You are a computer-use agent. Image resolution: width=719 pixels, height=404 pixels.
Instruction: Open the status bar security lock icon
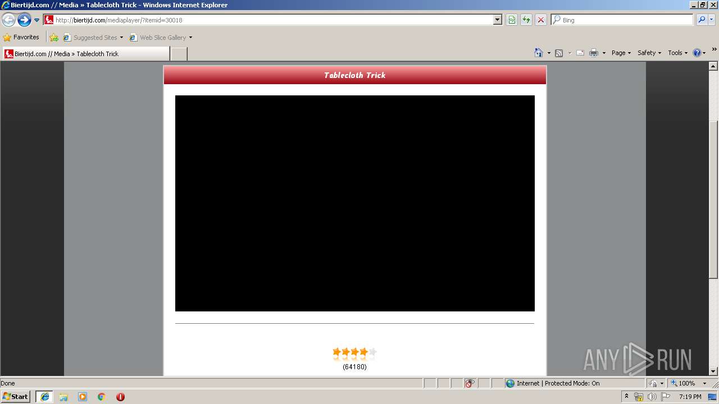pyautogui.click(x=653, y=383)
